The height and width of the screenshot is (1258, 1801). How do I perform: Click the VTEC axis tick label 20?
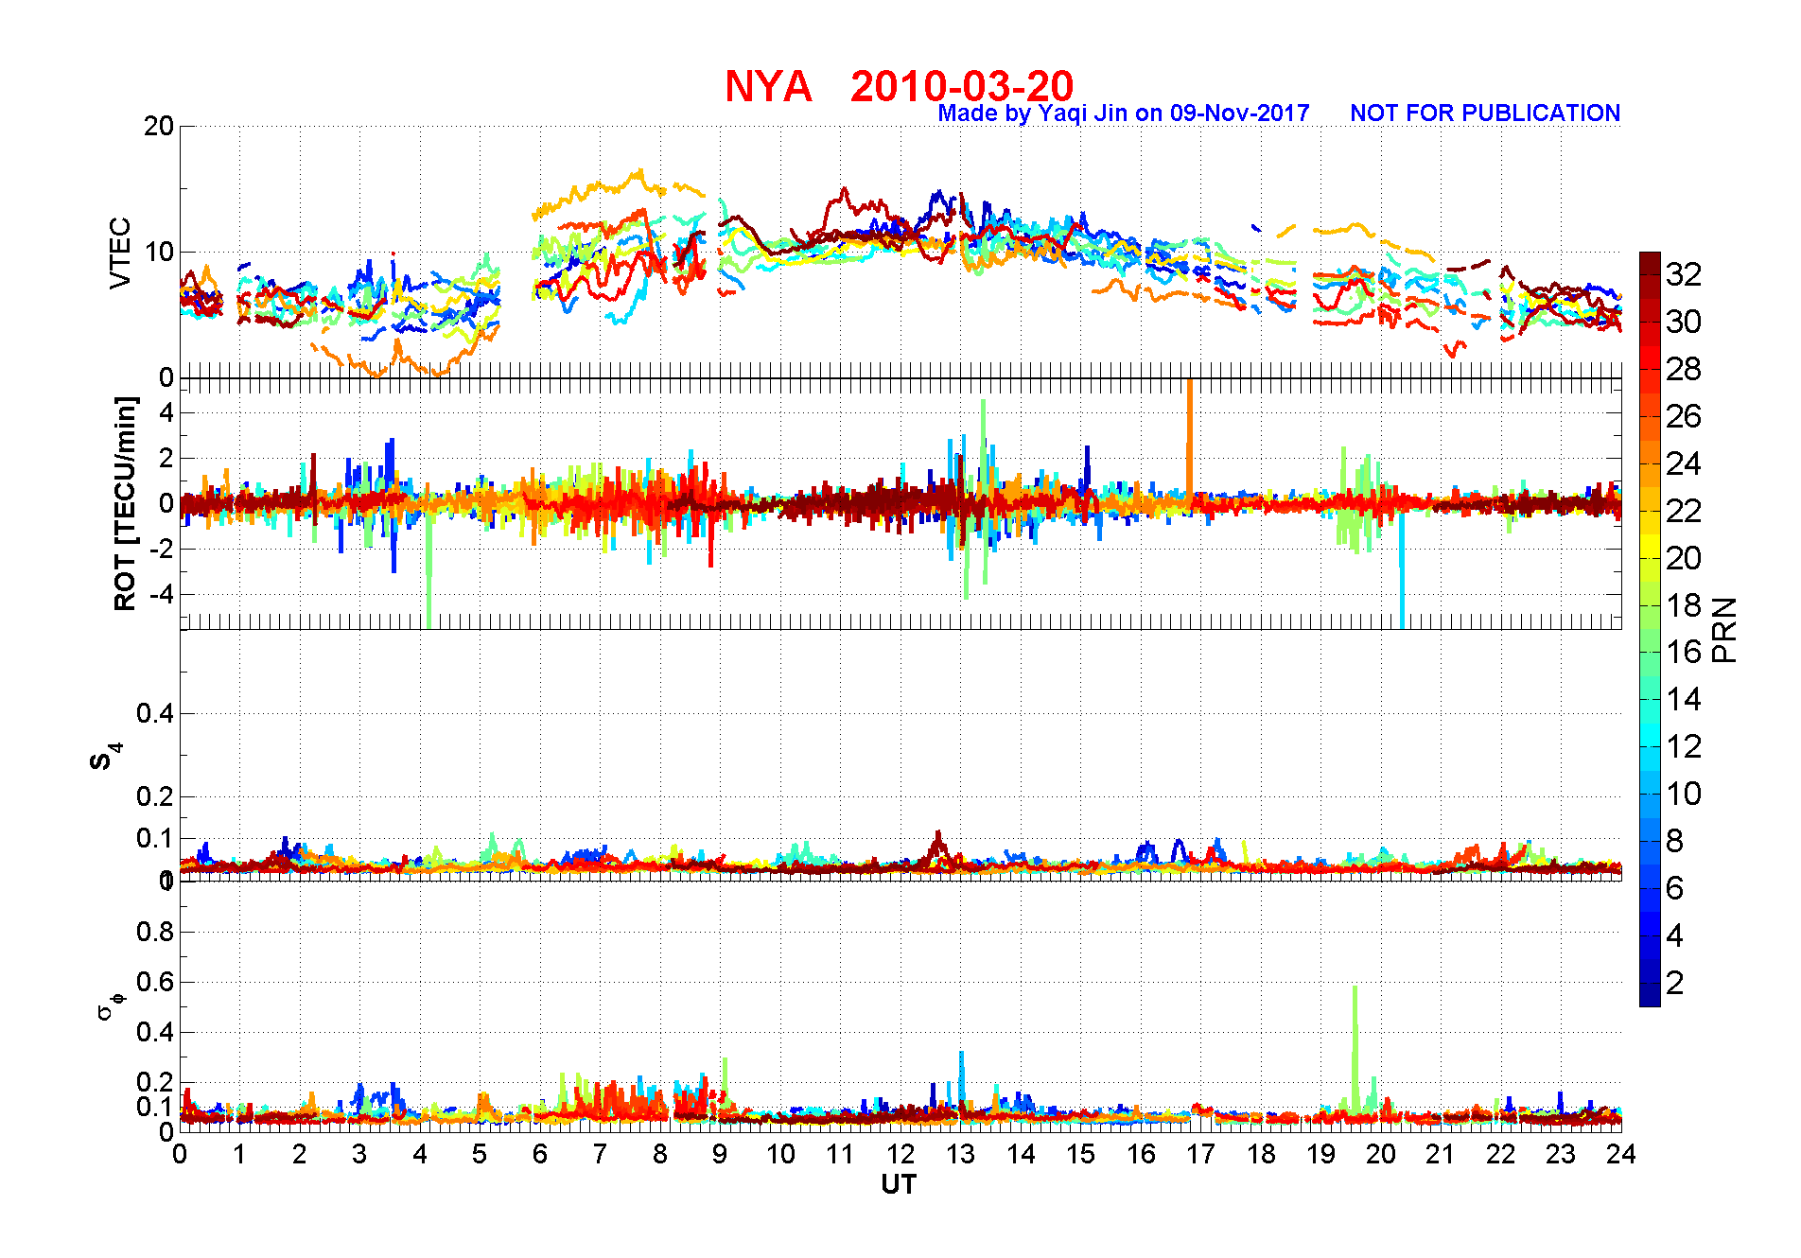[159, 127]
